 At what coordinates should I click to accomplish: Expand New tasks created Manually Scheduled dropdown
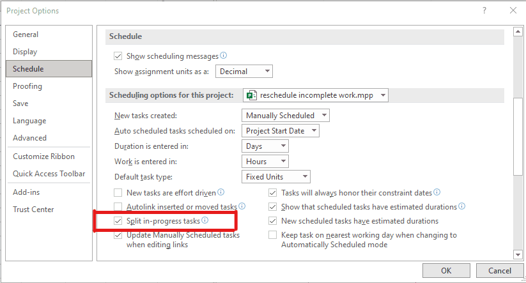(x=286, y=116)
